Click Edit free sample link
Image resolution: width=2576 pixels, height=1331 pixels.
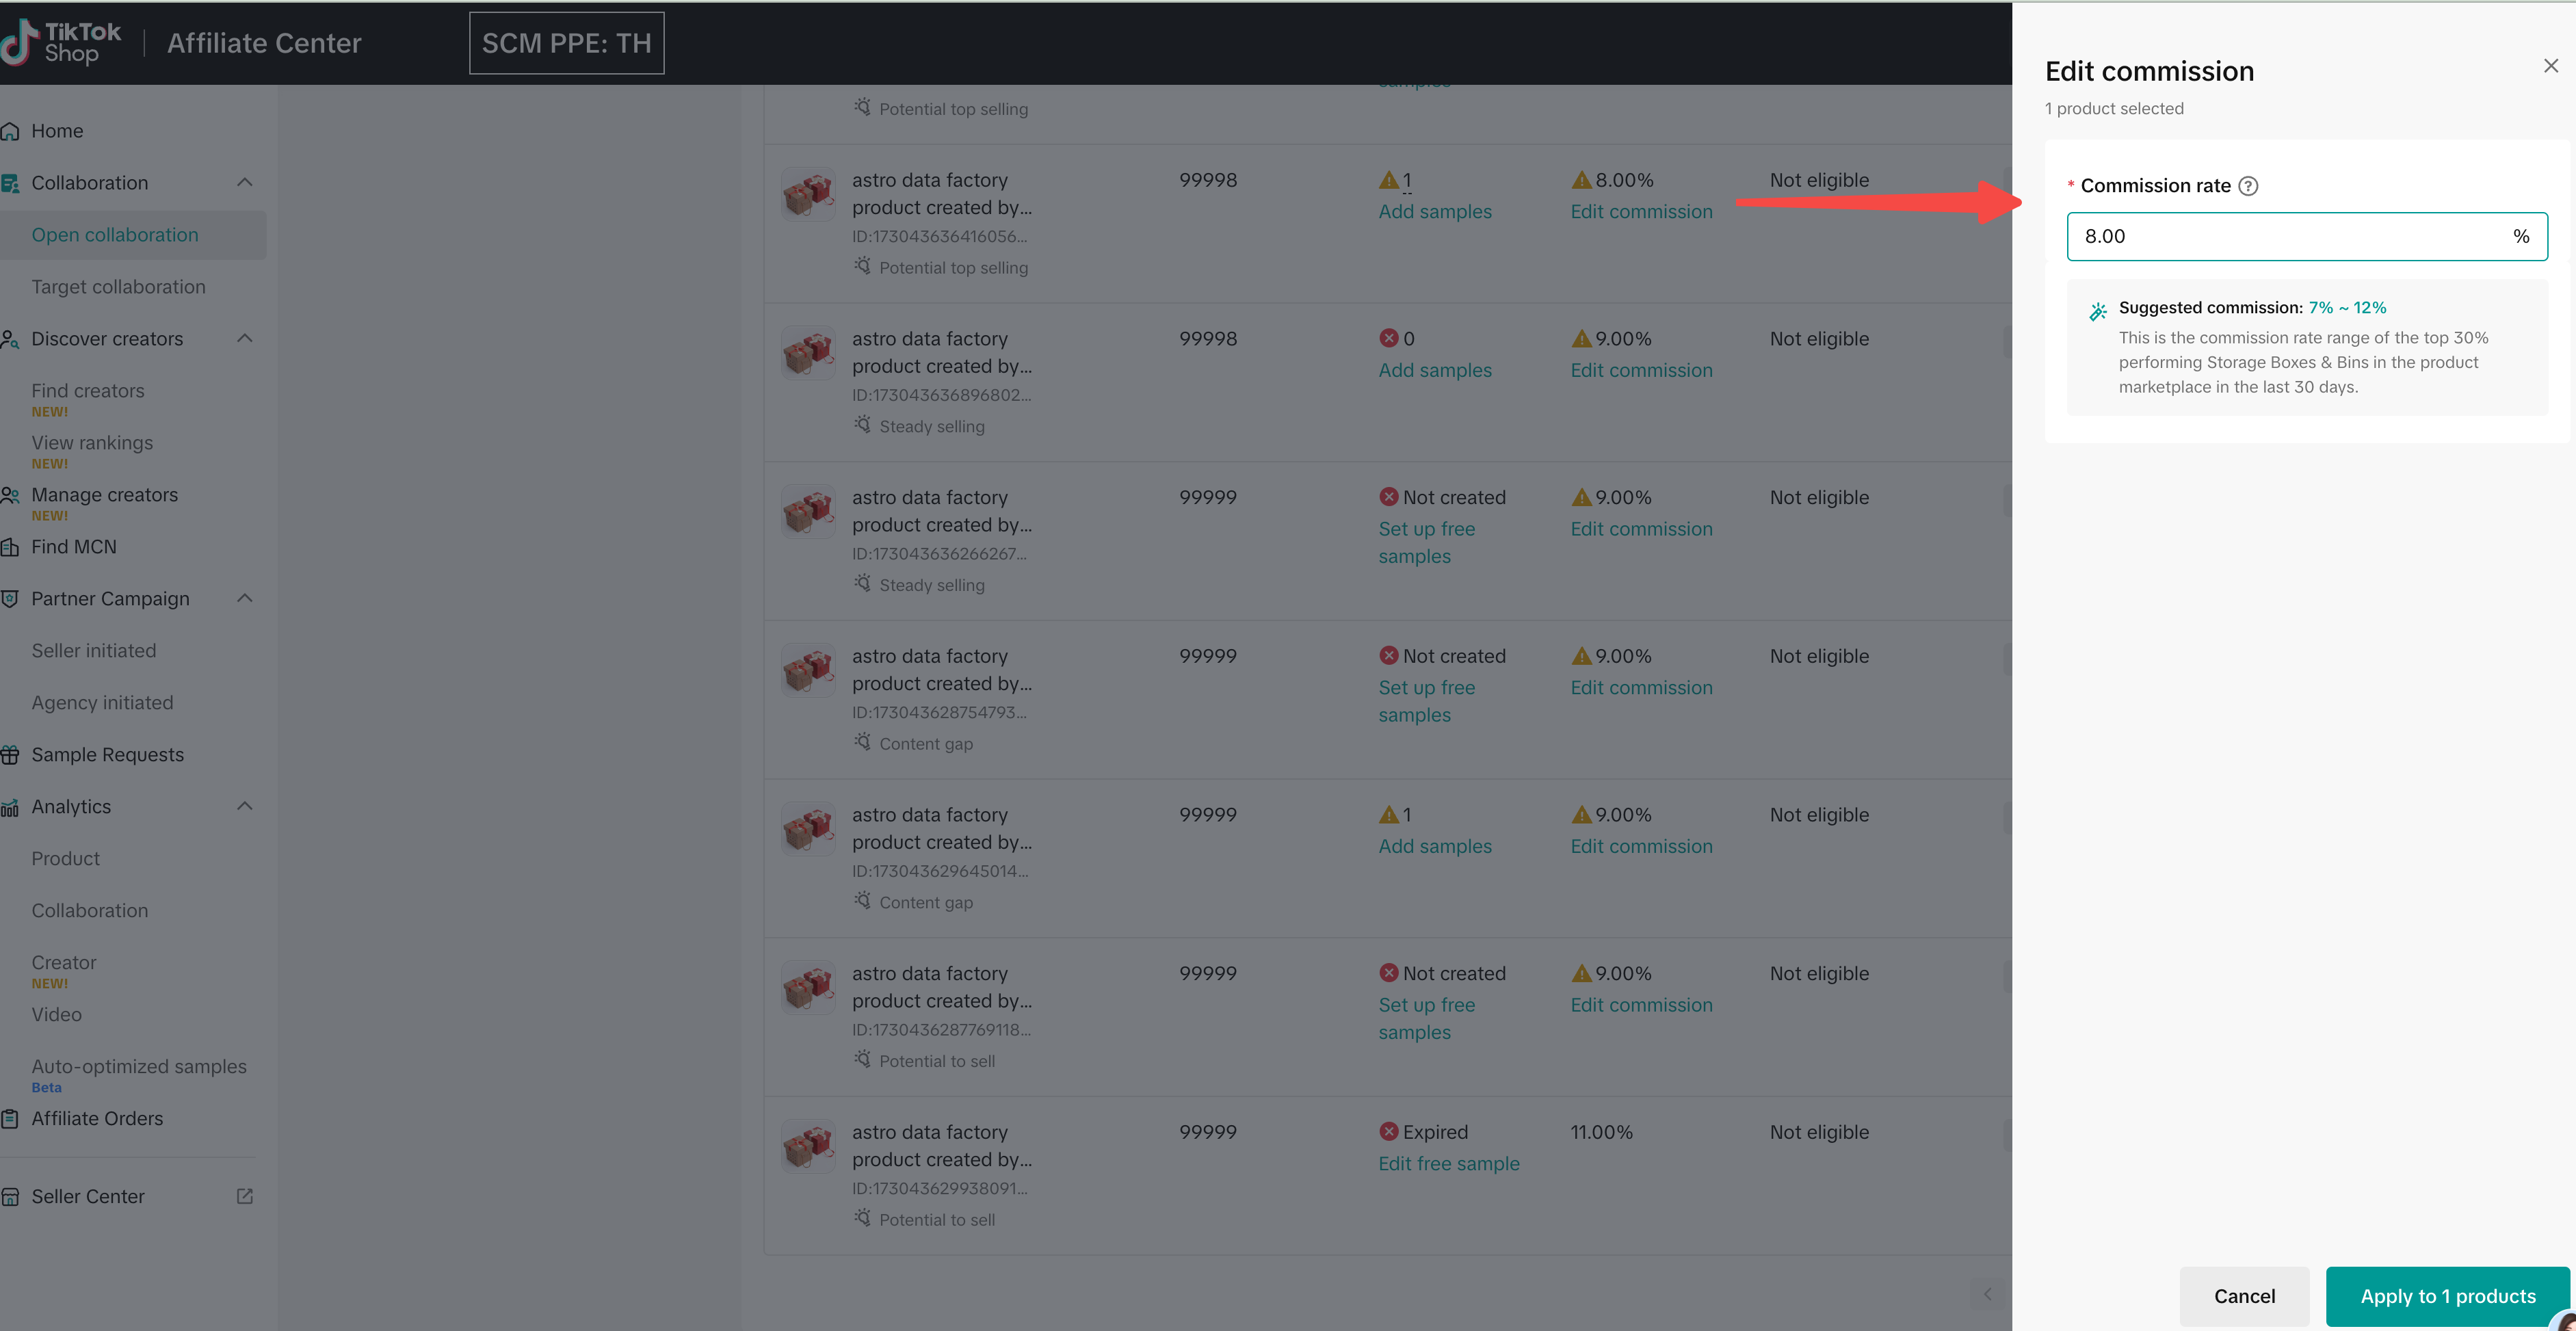(x=1448, y=1164)
